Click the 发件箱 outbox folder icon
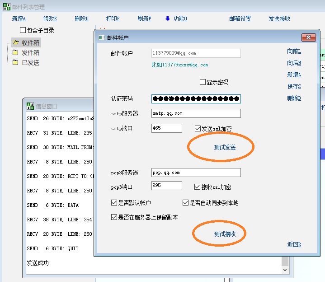Image resolution: width=325 pixels, height=285 pixels. 15,53
